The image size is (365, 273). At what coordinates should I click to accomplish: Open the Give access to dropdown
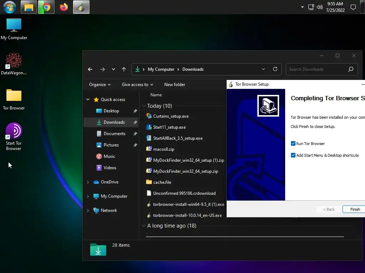pyautogui.click(x=137, y=85)
